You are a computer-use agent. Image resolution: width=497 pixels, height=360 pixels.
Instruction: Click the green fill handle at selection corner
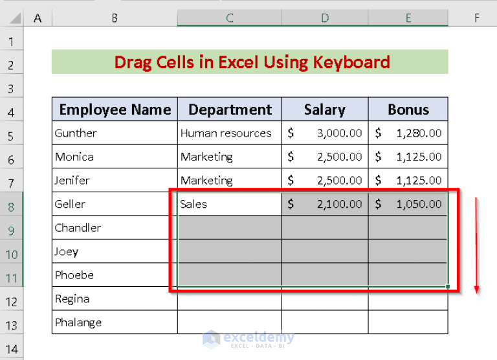(448, 286)
